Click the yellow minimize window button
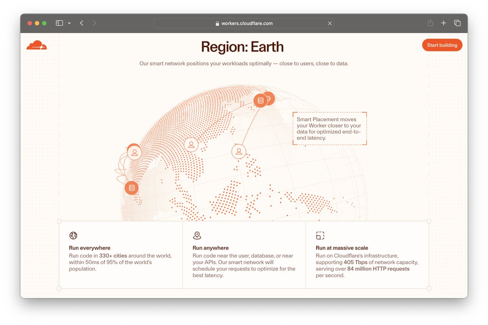488x325 pixels. coord(37,23)
